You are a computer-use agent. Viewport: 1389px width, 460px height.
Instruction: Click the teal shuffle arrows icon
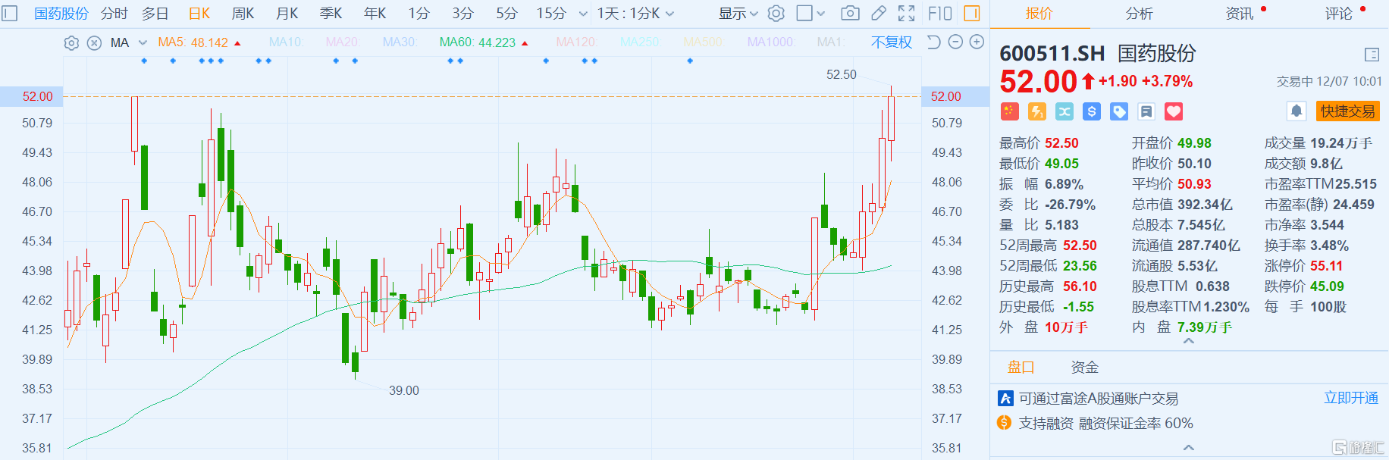pyautogui.click(x=1064, y=112)
